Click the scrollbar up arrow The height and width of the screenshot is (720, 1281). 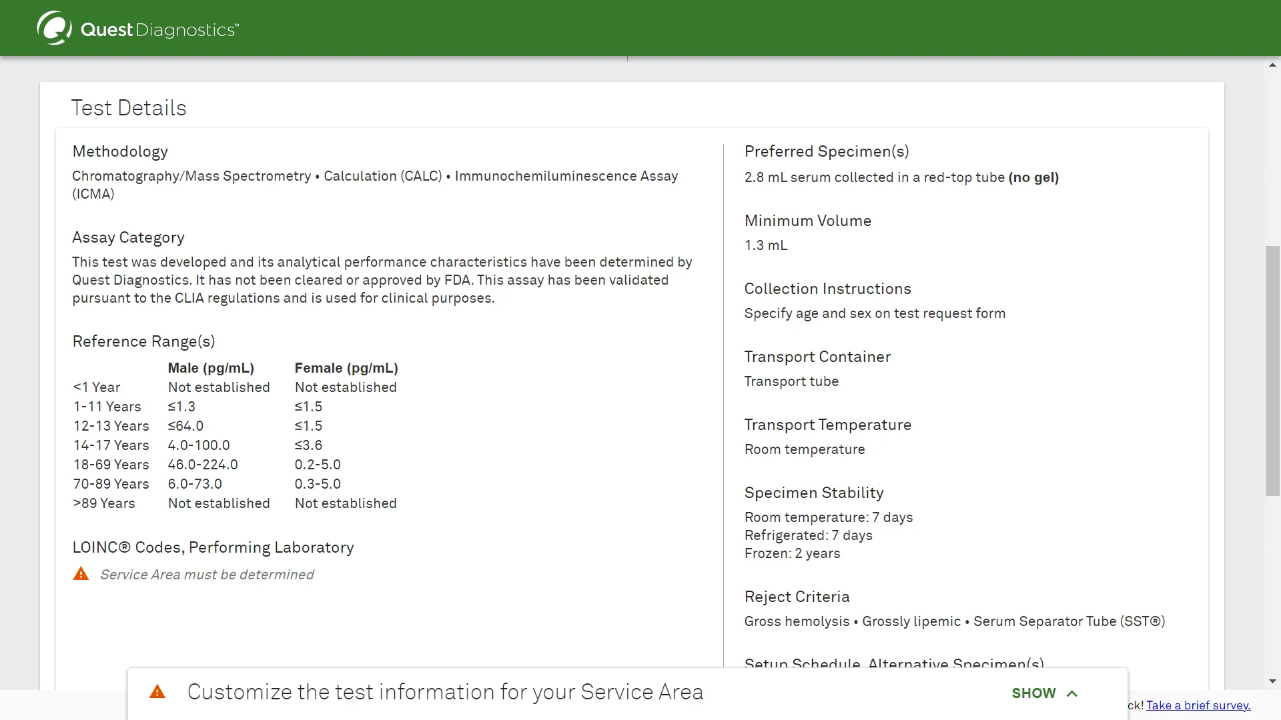1272,65
